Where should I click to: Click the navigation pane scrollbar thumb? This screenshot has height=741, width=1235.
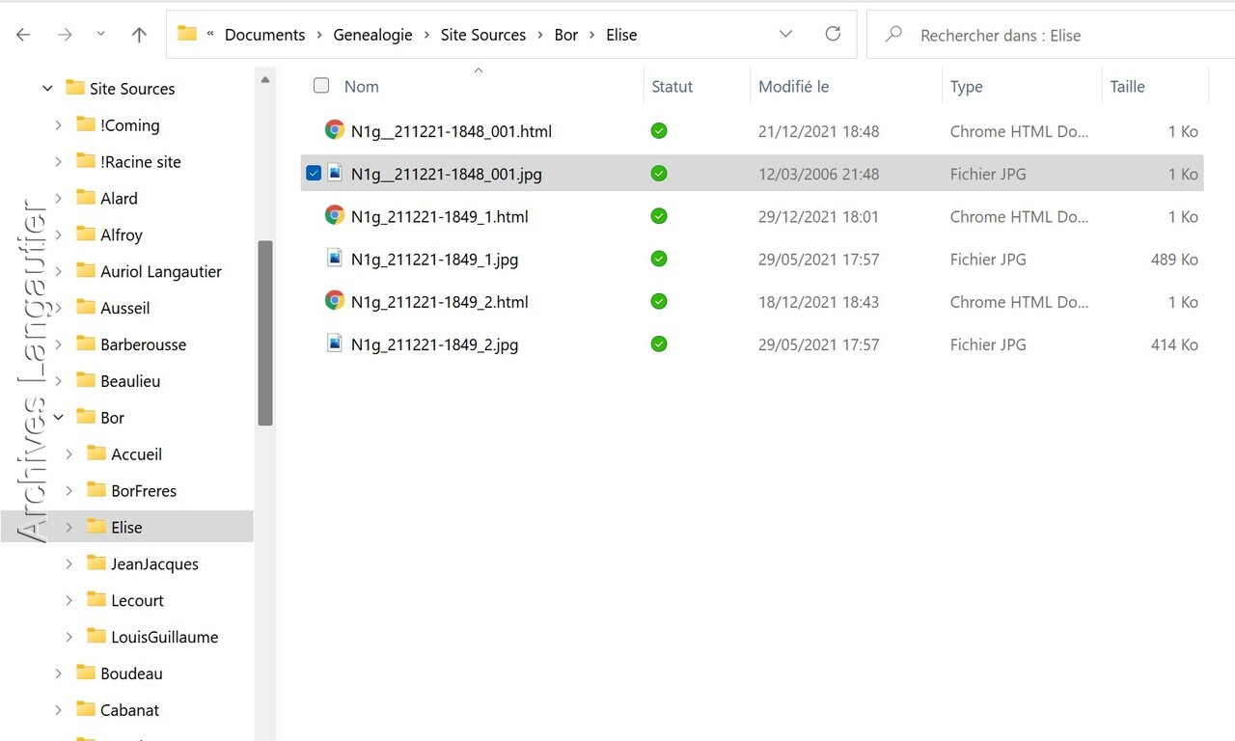click(265, 333)
